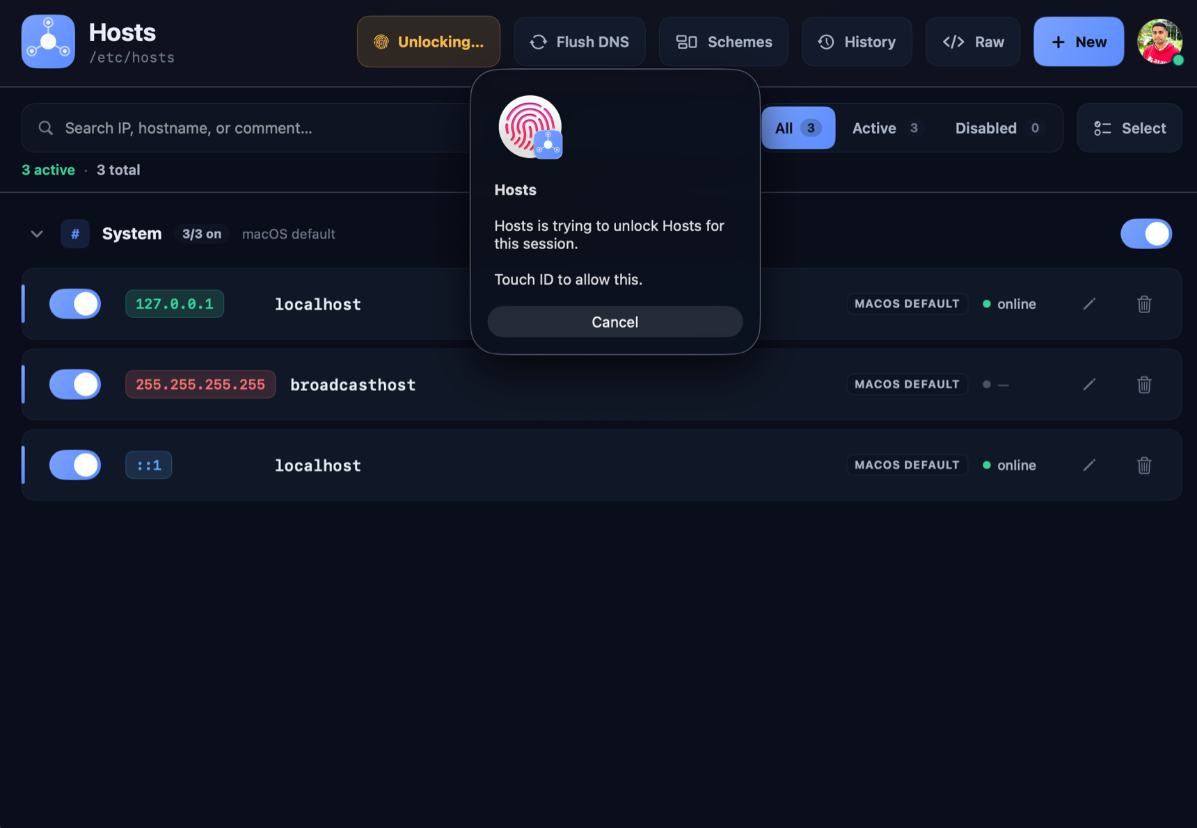Edit the broadcasthost entry

click(1089, 385)
